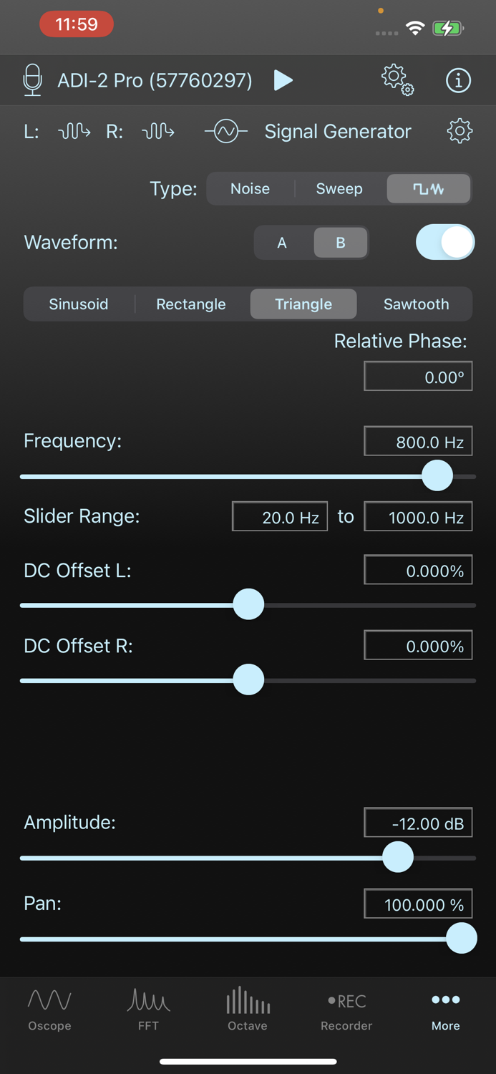Open the info panel
The height and width of the screenshot is (1074, 496).
[x=458, y=80]
